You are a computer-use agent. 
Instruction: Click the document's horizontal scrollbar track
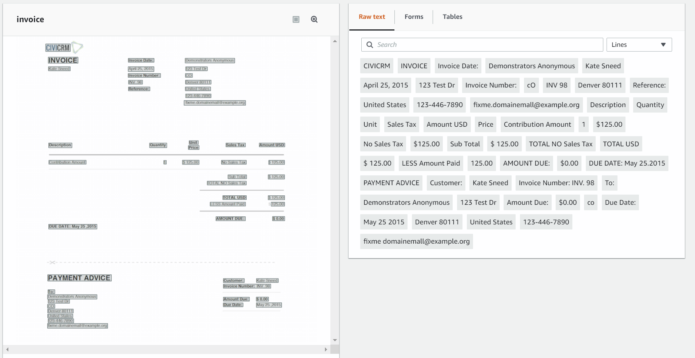point(167,349)
